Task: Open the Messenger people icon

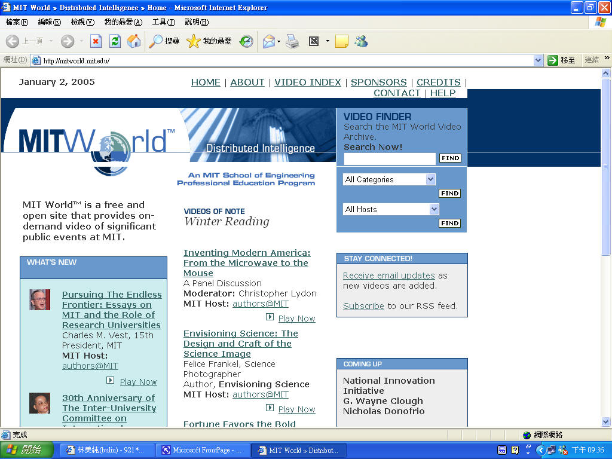Action: coord(361,41)
